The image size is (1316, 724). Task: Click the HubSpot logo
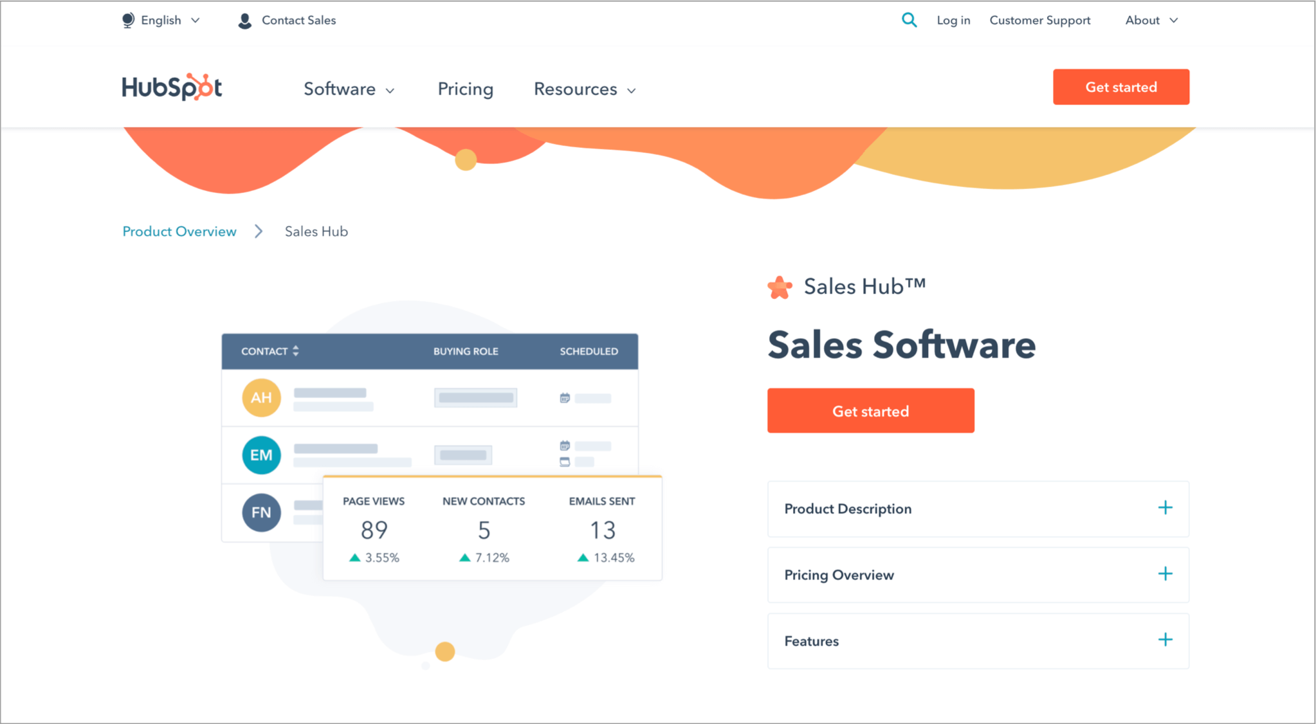point(172,87)
